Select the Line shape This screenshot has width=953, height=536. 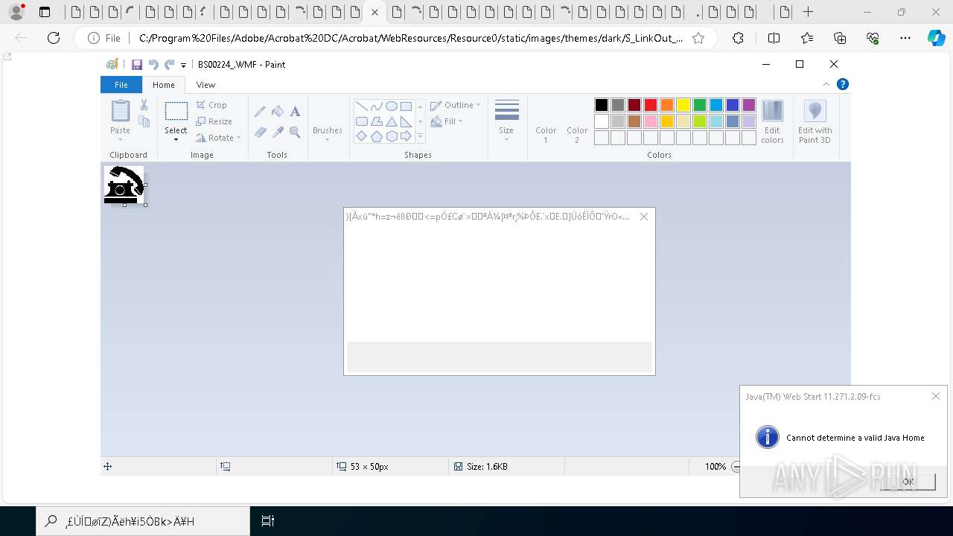tap(361, 106)
